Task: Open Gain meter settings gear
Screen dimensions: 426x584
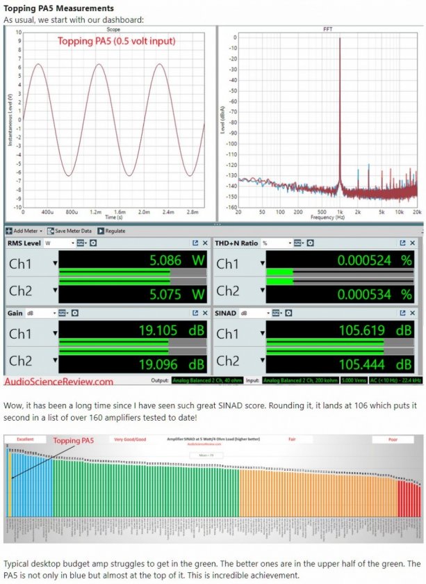Action: (x=75, y=314)
